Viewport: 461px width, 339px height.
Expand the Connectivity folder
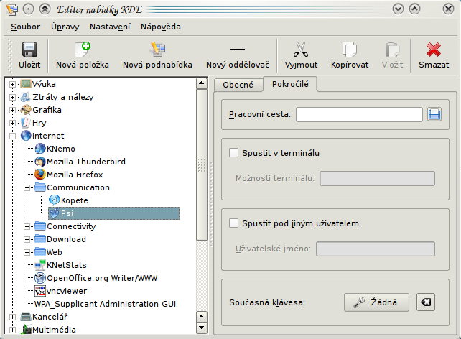pyautogui.click(x=27, y=226)
